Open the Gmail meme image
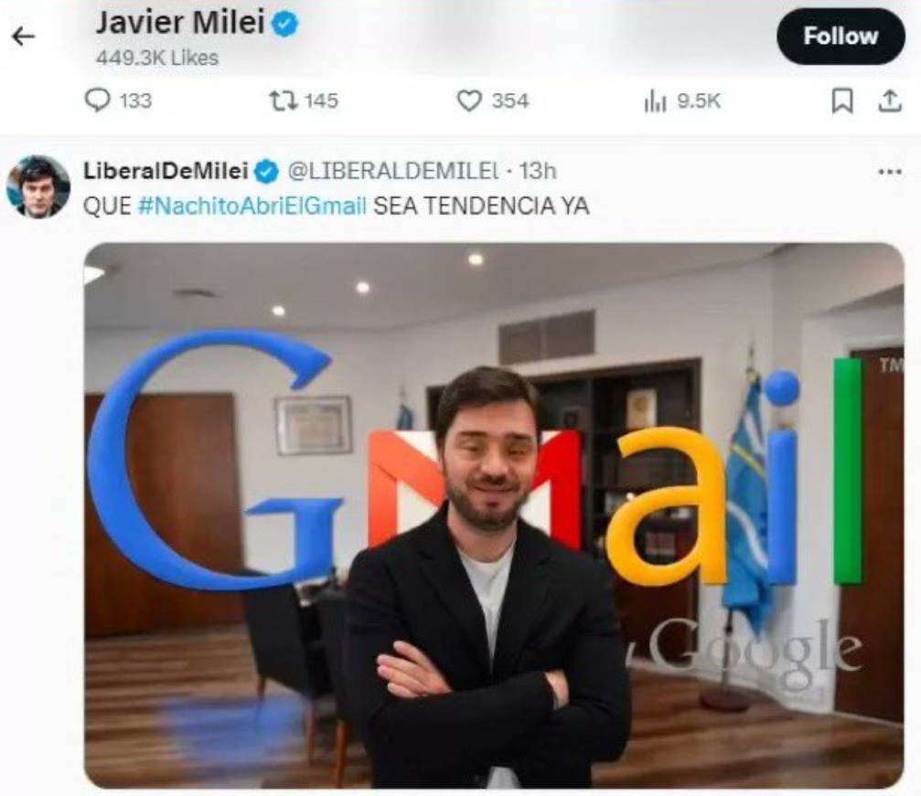921x796 pixels. (494, 515)
